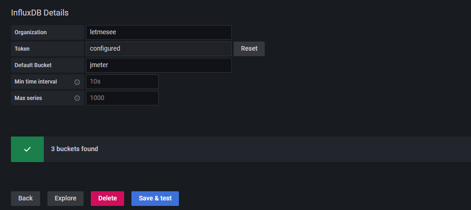Click the Default Bucket field with jmeter
The height and width of the screenshot is (210, 471).
[159, 65]
